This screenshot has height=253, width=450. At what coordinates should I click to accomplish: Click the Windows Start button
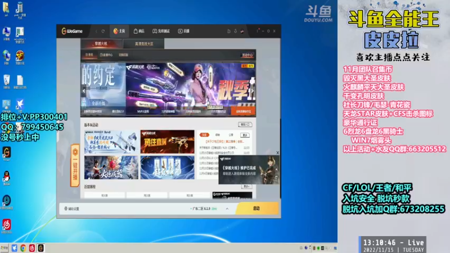coord(4,248)
